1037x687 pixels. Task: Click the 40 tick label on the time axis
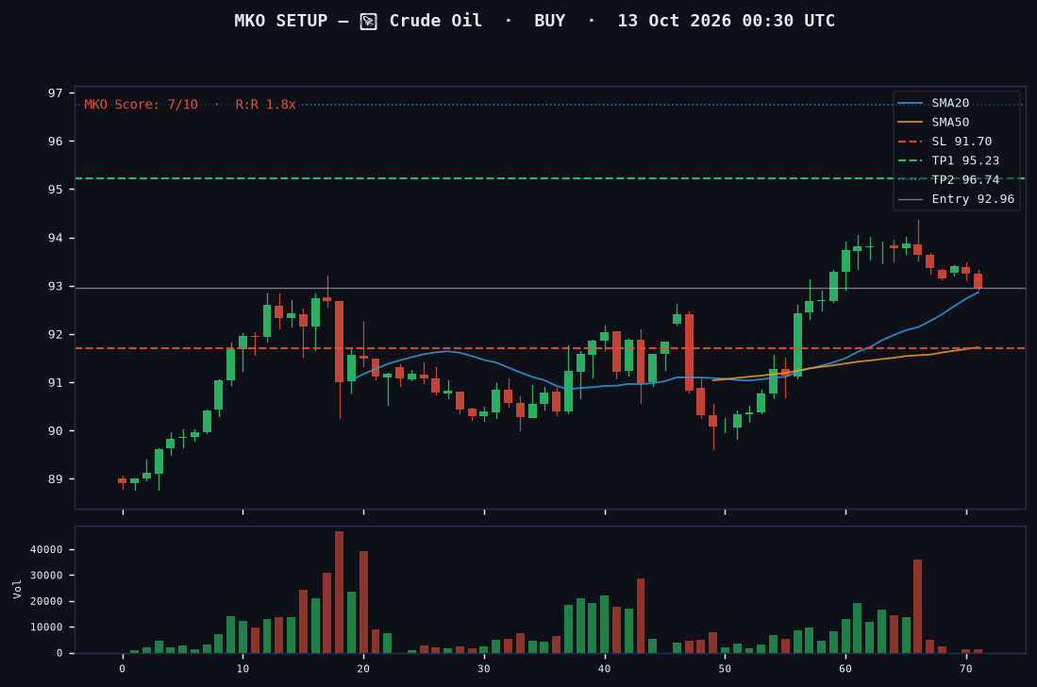[x=605, y=668]
